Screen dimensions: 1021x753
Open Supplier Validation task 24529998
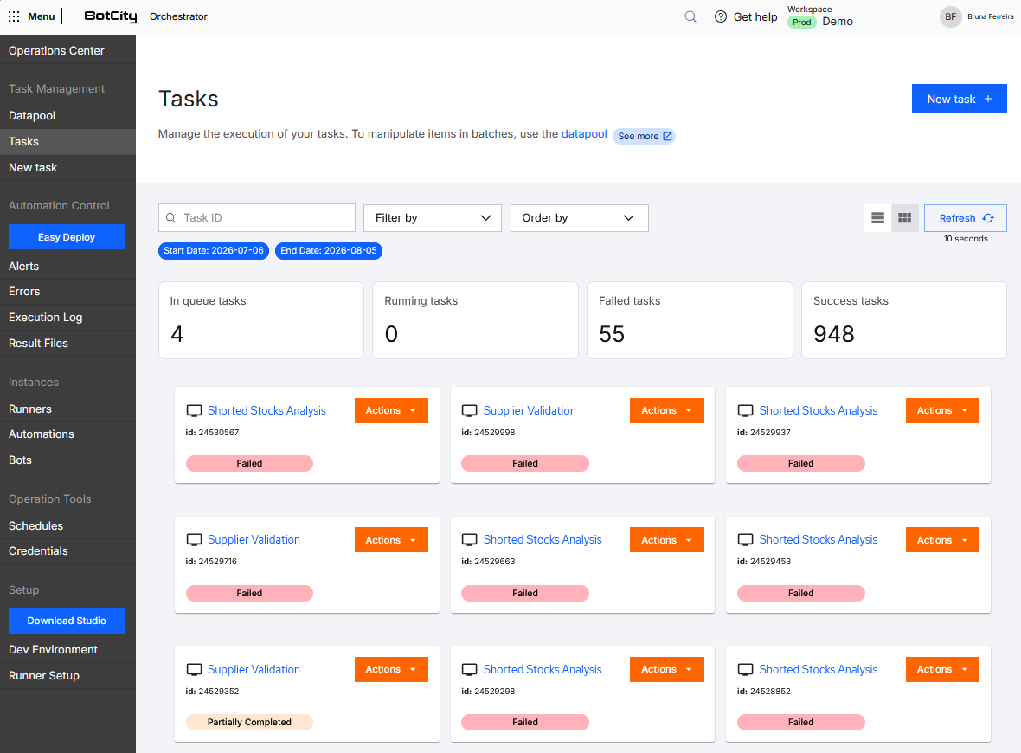pos(530,410)
